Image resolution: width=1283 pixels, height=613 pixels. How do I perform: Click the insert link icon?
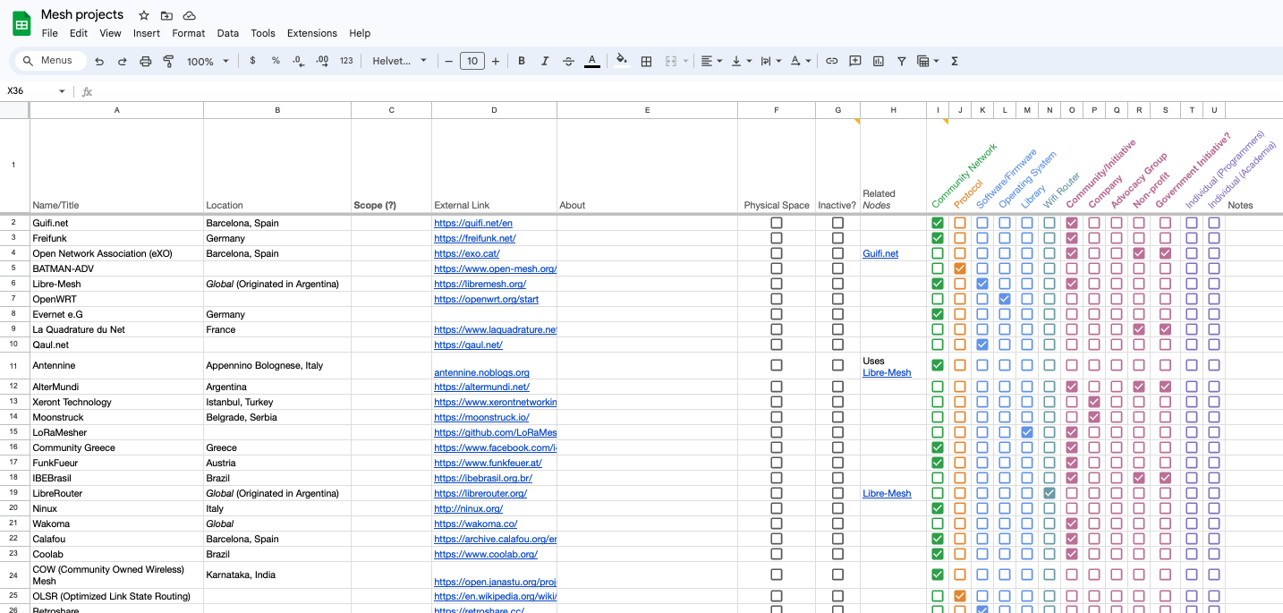(831, 61)
